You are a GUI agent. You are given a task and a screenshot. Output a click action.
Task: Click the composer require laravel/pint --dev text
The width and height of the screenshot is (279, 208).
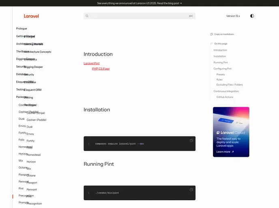pyautogui.click(x=120, y=144)
